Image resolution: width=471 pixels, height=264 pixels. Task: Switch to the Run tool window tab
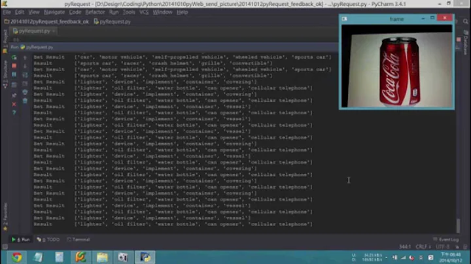pyautogui.click(x=21, y=239)
